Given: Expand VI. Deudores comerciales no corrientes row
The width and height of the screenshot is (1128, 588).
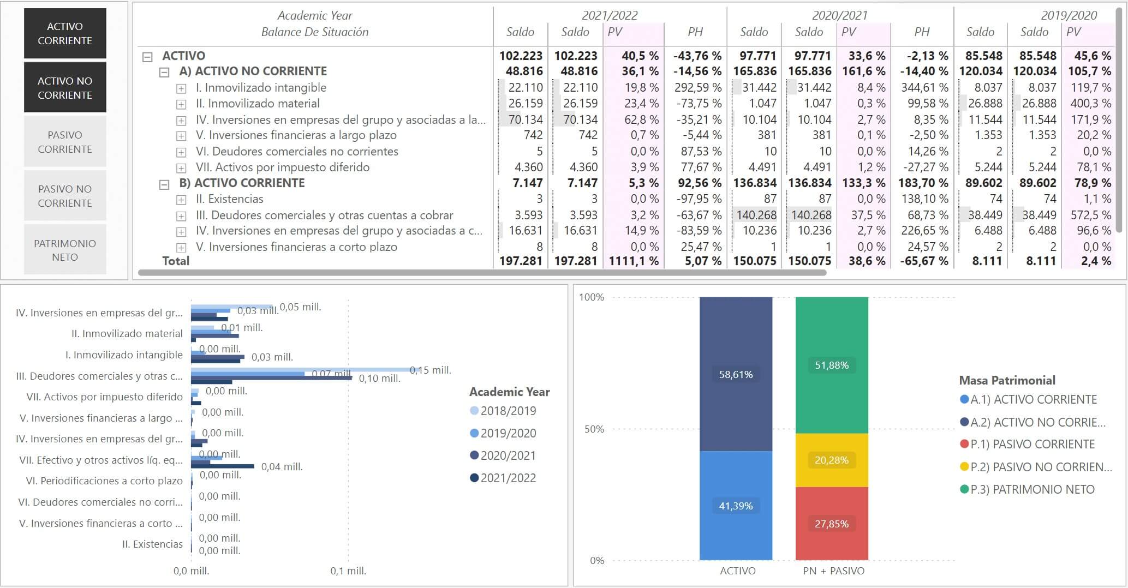Looking at the screenshot, I should (181, 152).
